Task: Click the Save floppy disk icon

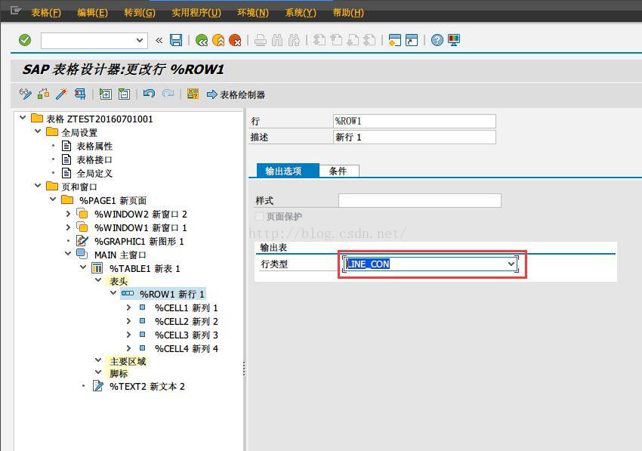Action: click(176, 40)
